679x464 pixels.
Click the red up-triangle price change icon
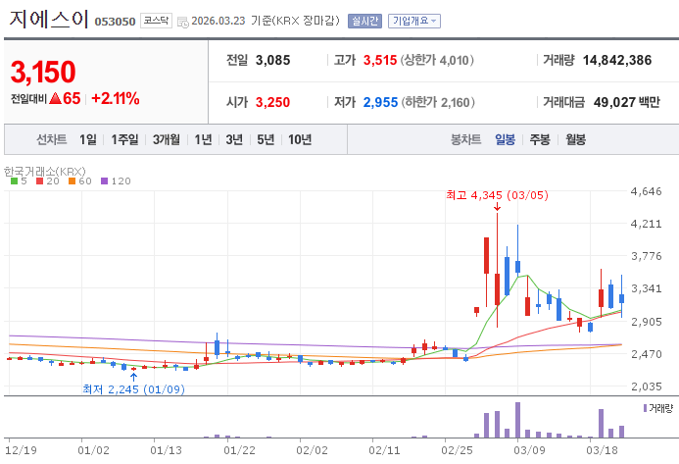click(x=56, y=98)
